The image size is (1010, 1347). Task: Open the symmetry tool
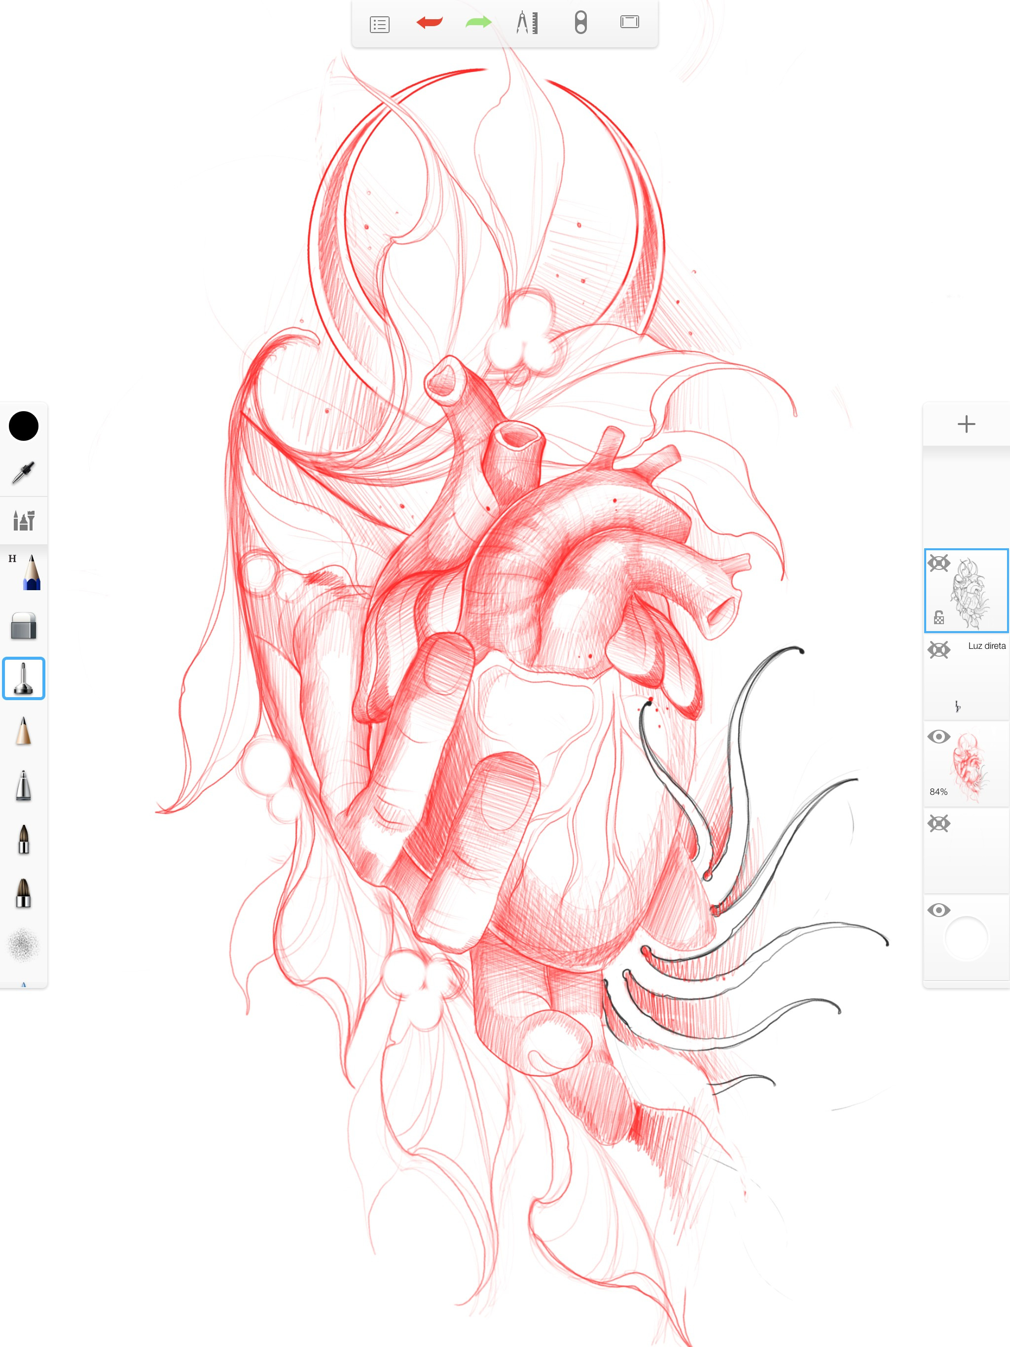[580, 23]
